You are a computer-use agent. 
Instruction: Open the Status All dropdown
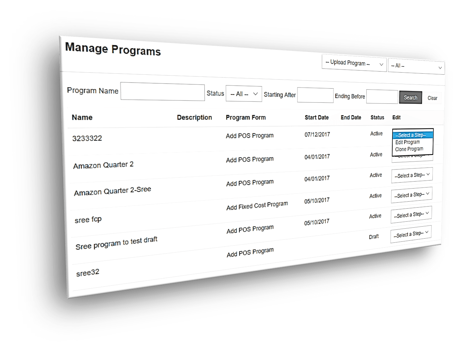[x=244, y=94]
